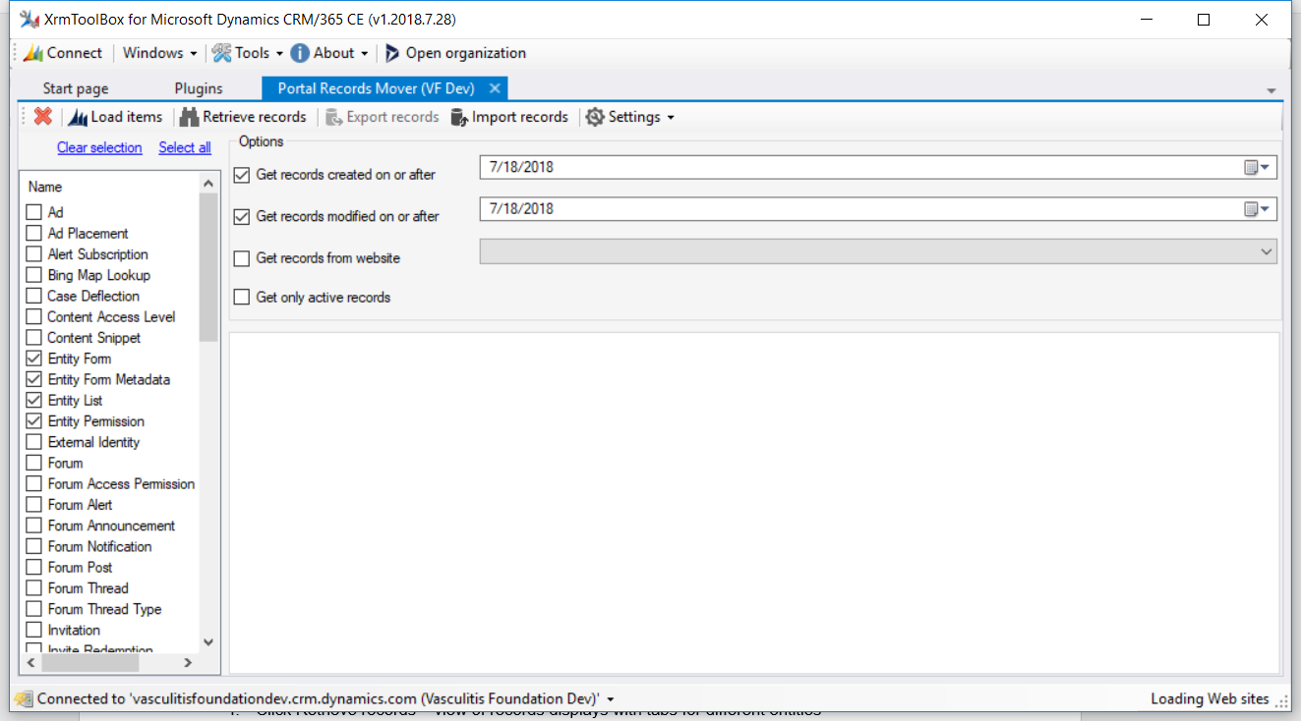
Task: Click the Connect toolbar icon
Action: [32, 53]
